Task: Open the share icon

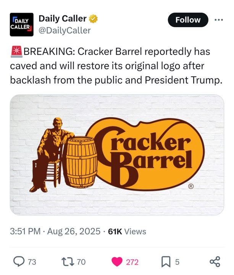Action: coord(215,262)
